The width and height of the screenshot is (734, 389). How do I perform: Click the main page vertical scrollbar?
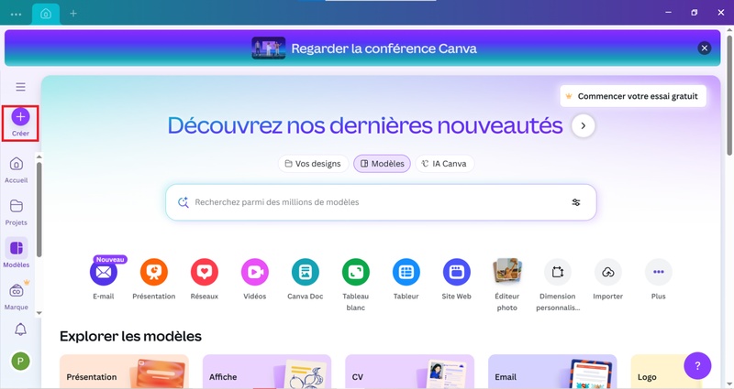coord(729,93)
